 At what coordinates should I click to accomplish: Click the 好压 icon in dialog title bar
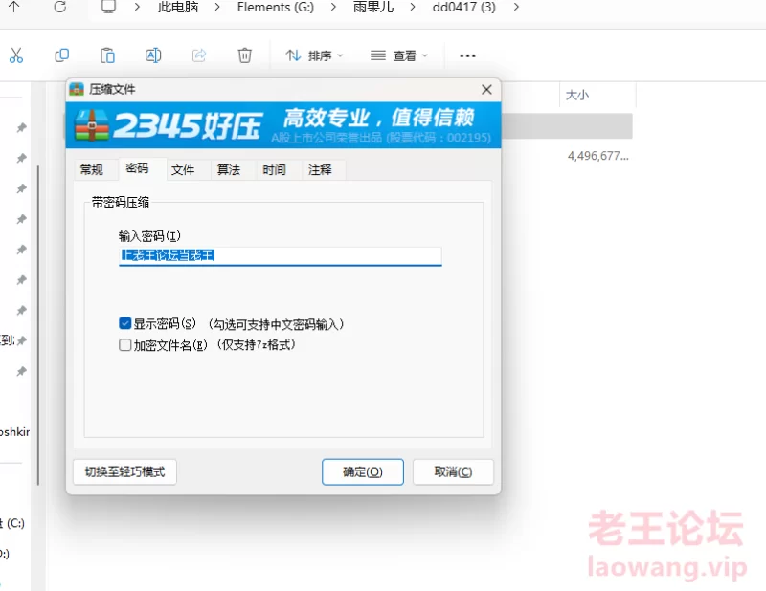77,89
